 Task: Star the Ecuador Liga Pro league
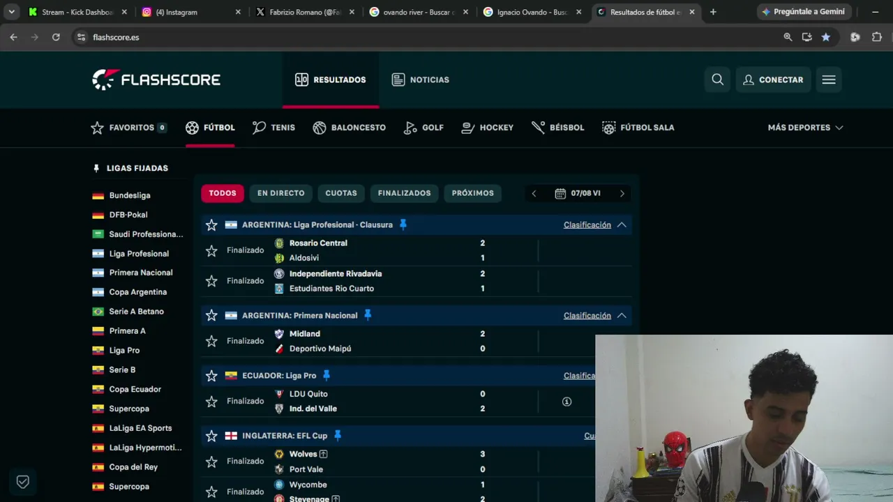click(211, 375)
